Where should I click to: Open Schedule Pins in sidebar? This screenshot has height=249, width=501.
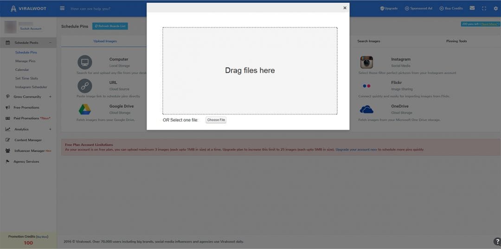26,52
